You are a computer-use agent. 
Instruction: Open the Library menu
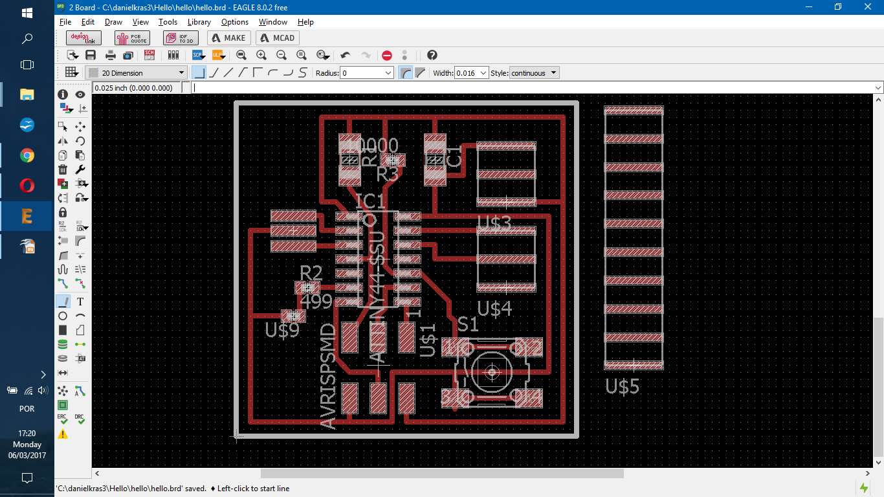click(199, 22)
